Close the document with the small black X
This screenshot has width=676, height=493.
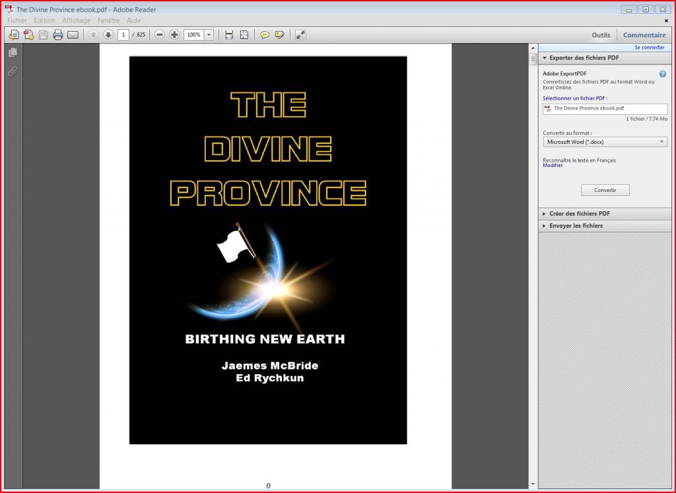(666, 20)
